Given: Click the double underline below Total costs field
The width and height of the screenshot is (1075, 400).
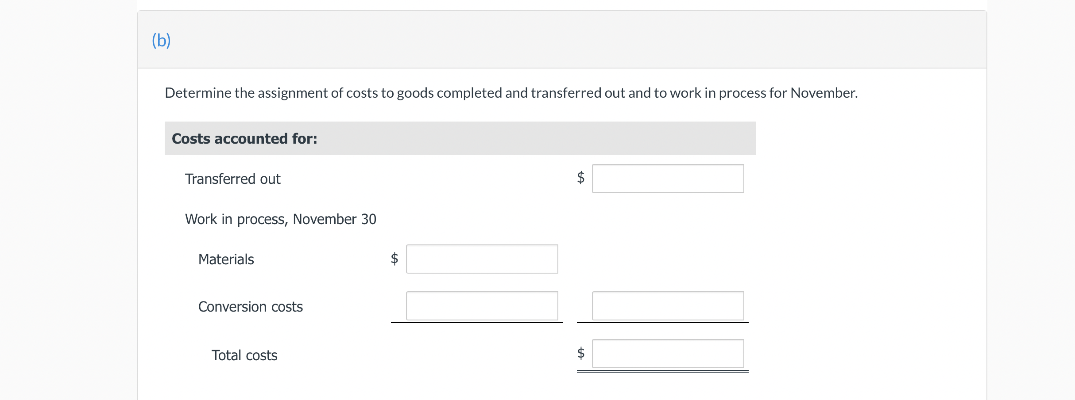Looking at the screenshot, I should click(662, 372).
